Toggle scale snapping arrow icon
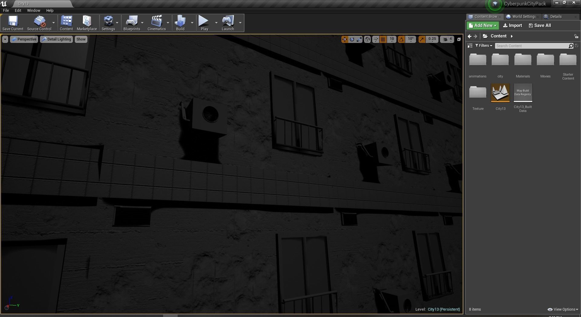 (x=422, y=39)
